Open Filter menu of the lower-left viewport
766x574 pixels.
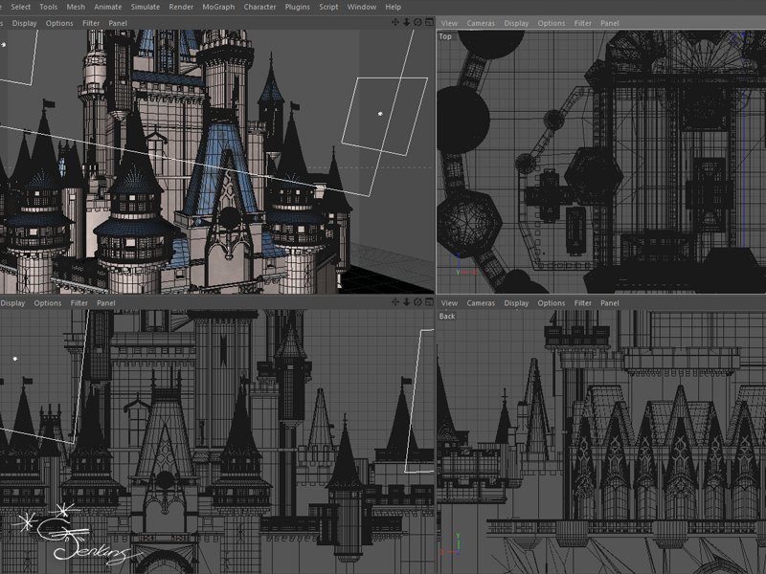click(79, 302)
